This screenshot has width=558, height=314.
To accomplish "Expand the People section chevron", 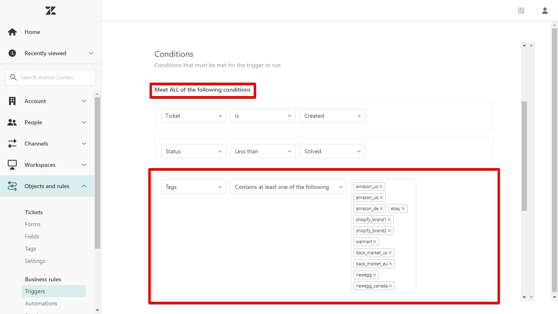I will click(x=84, y=122).
